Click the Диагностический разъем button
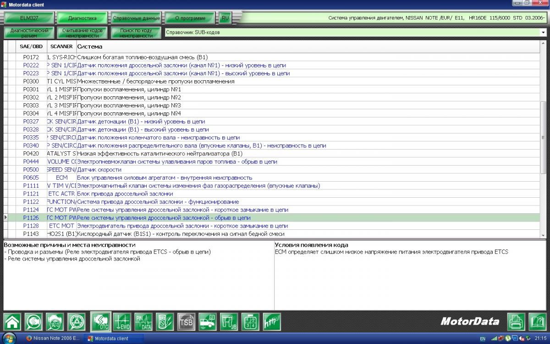 coord(29,33)
